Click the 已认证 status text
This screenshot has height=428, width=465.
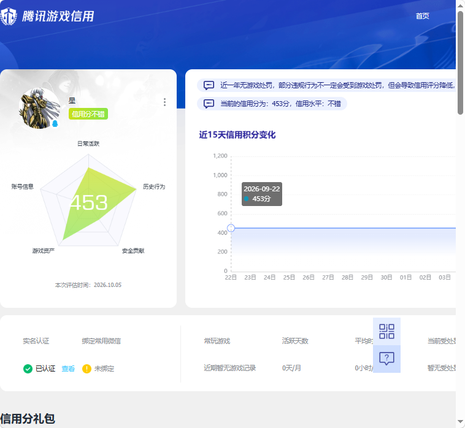coord(45,369)
